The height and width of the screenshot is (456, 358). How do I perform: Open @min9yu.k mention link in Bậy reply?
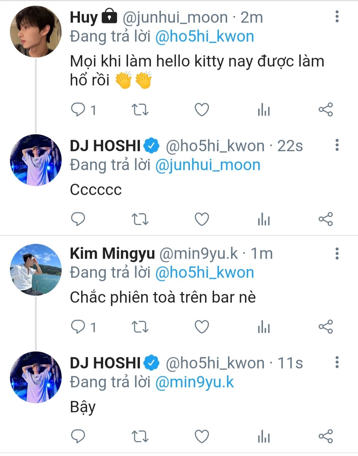[x=195, y=382]
